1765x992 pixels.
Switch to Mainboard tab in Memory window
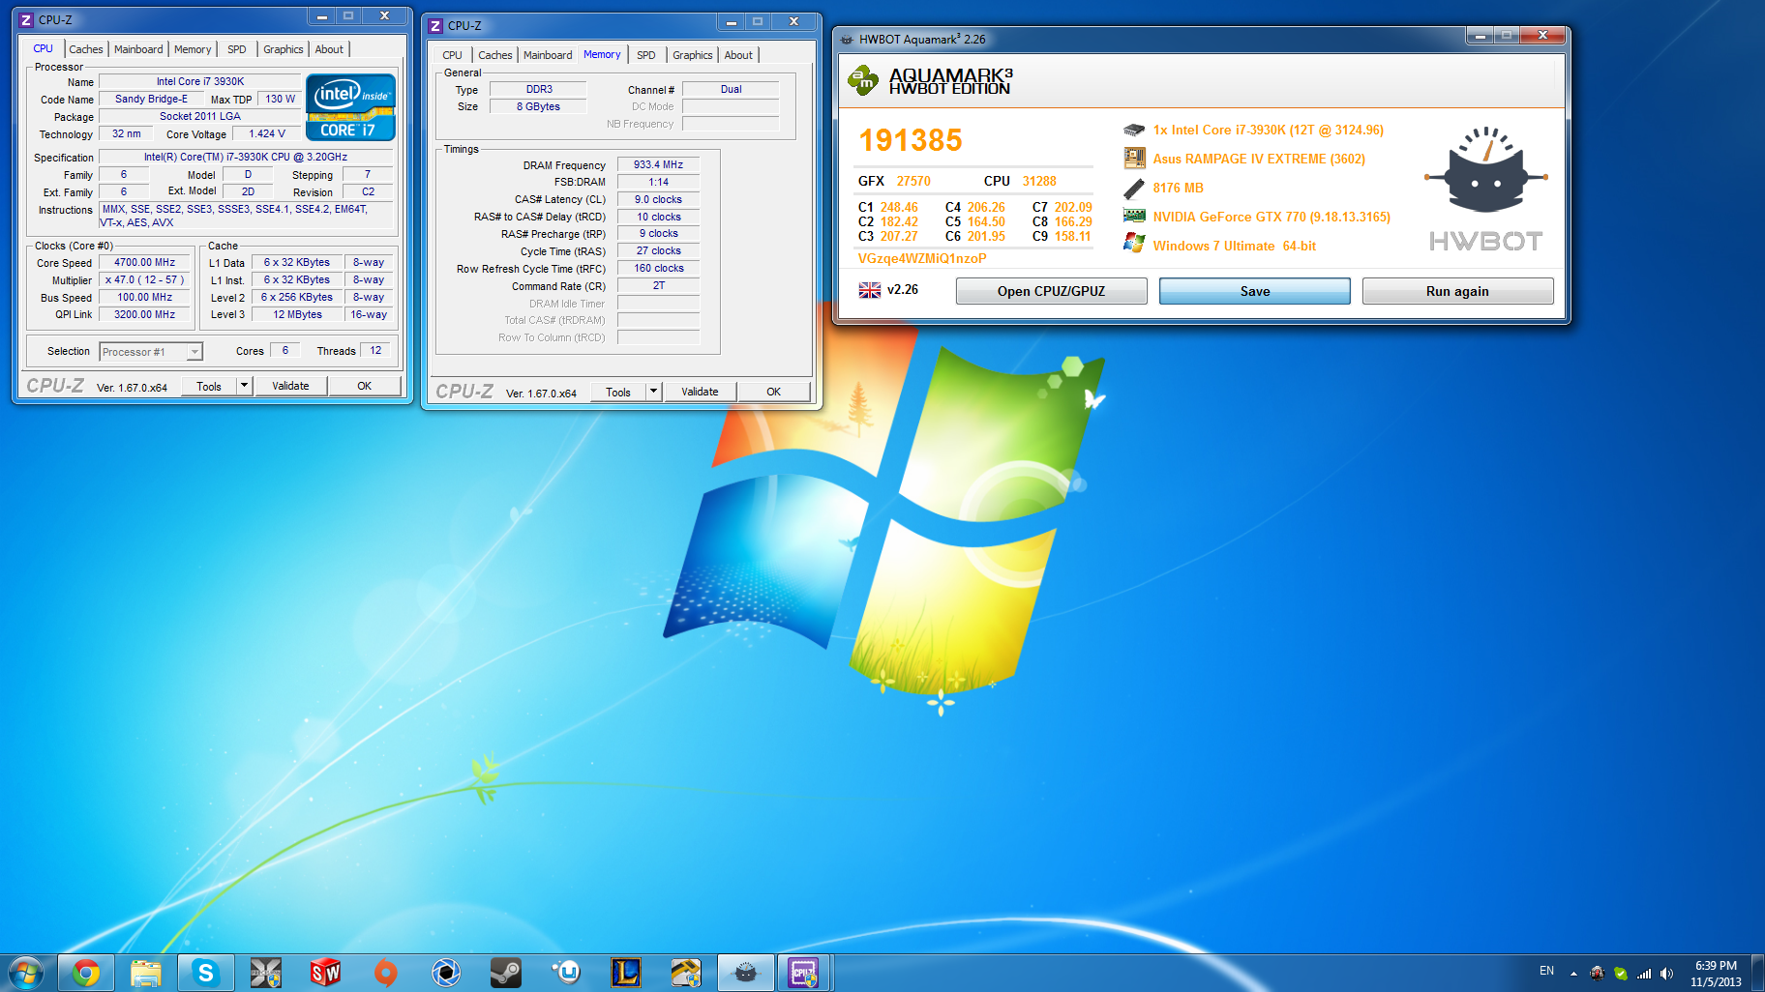[x=548, y=55]
